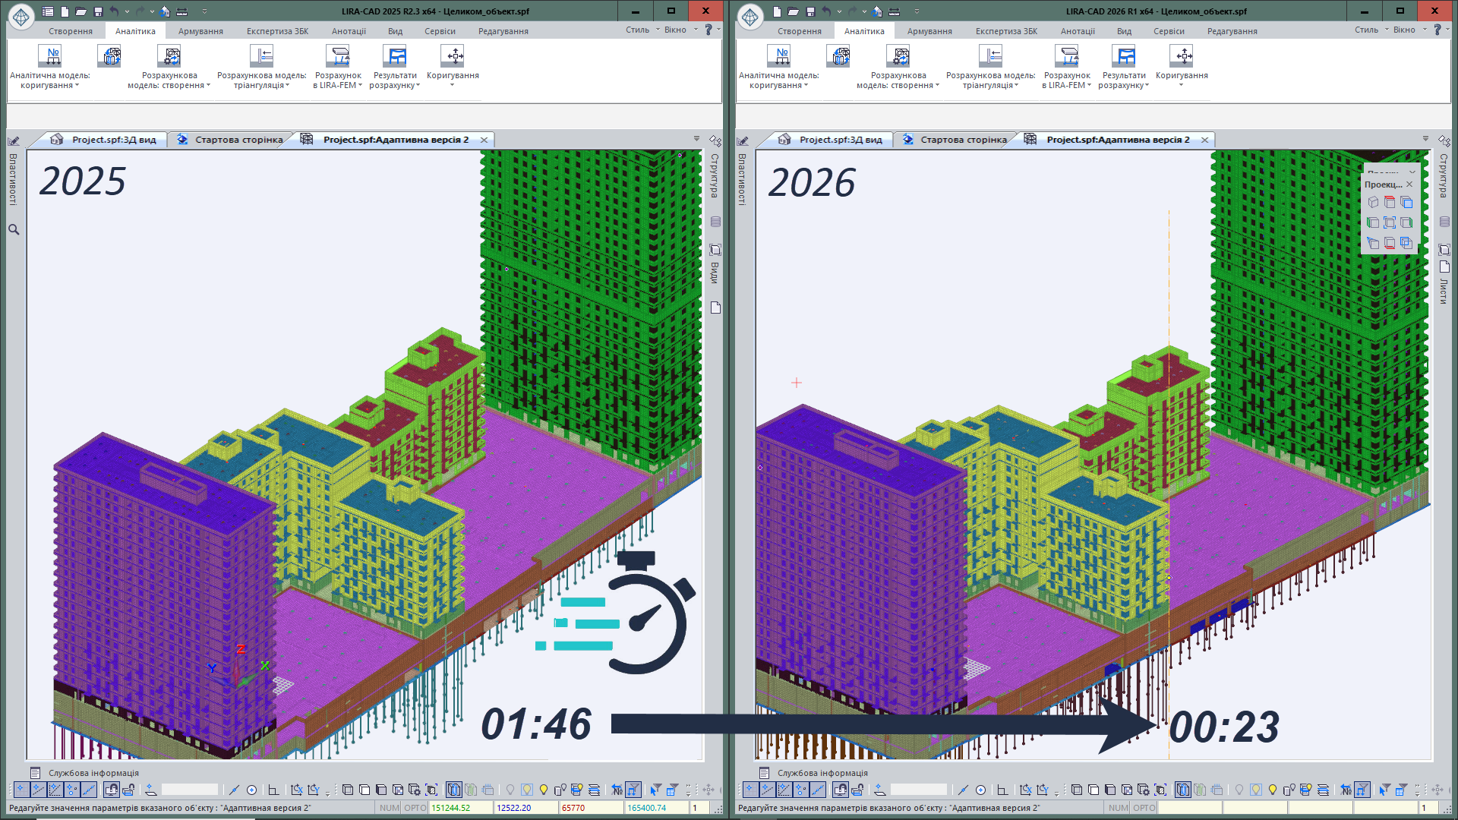Screen dimensions: 1458x820
Task: Click 'Розрахункова модель: тріангуляція' icon in right window
Action: (990, 57)
